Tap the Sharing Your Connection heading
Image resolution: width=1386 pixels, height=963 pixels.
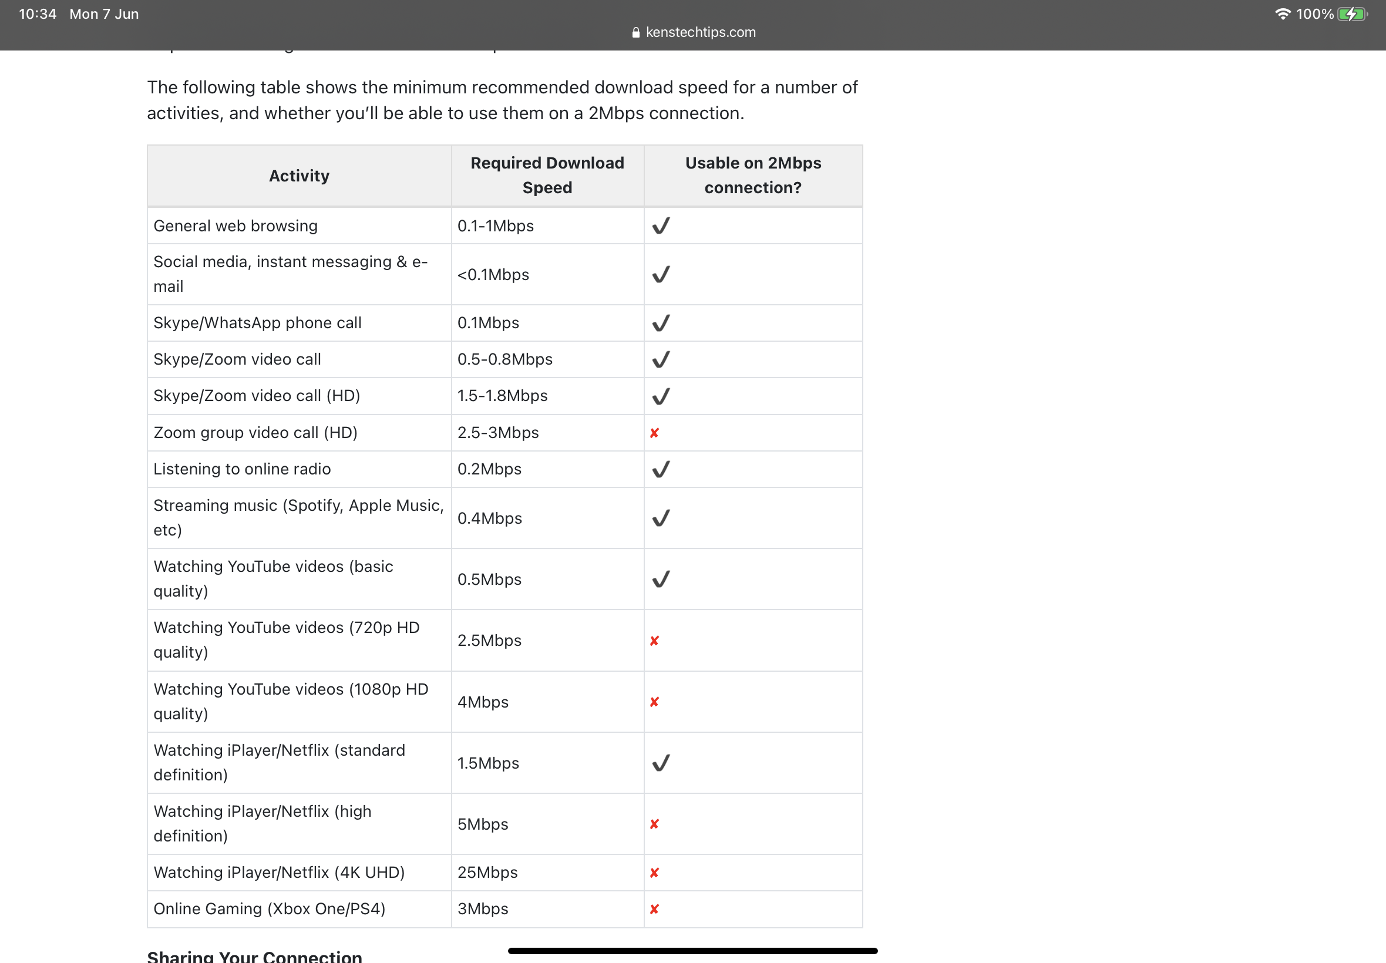[x=255, y=957]
